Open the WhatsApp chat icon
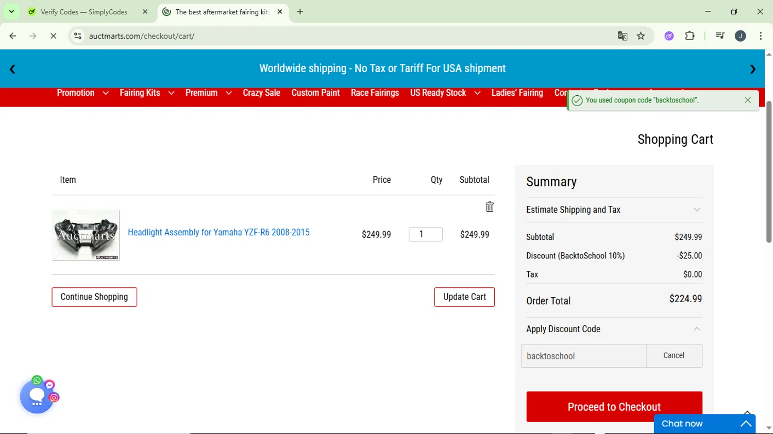 (x=37, y=380)
